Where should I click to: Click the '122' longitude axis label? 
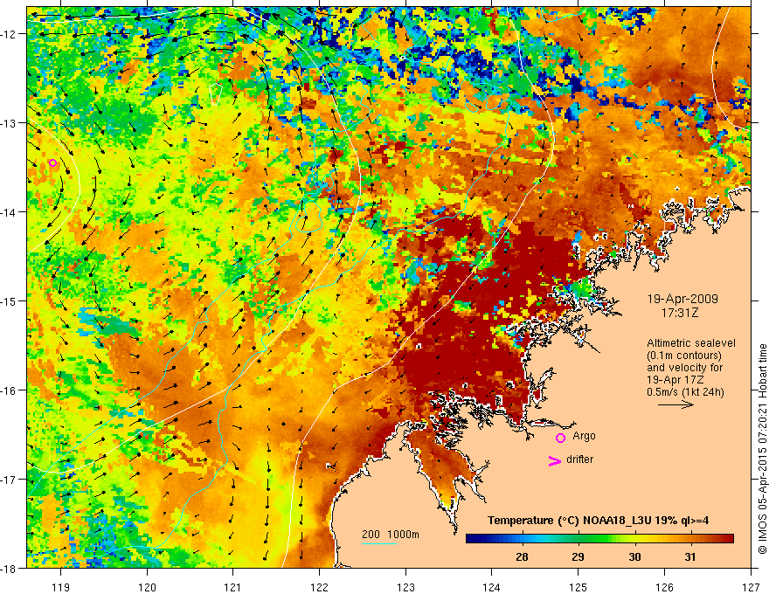(x=319, y=588)
